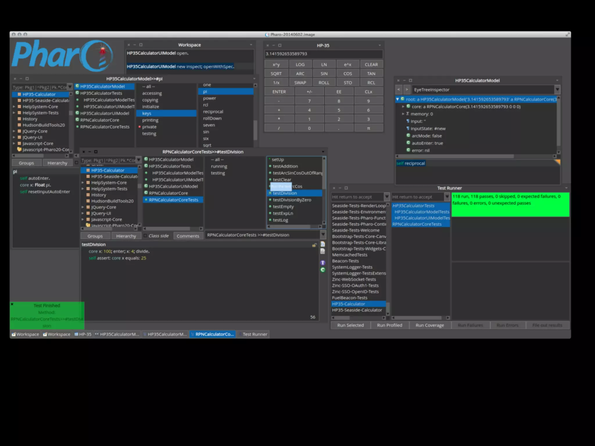Click the HP-35 calculator display field

click(323, 54)
